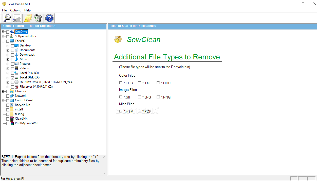
Task: Select the Fileserver (\\10.9.0.1) (Z:) row
Action: 36,87
